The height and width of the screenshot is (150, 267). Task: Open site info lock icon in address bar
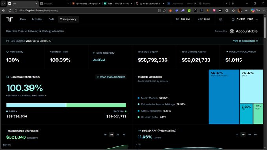point(16,10)
